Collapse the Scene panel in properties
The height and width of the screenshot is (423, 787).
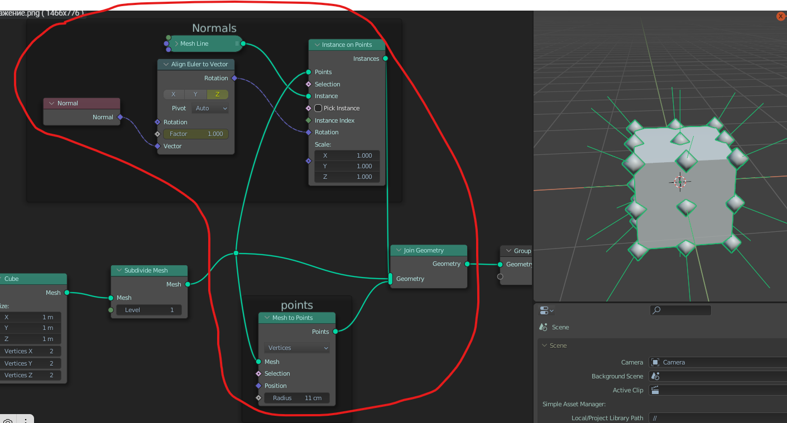click(545, 346)
